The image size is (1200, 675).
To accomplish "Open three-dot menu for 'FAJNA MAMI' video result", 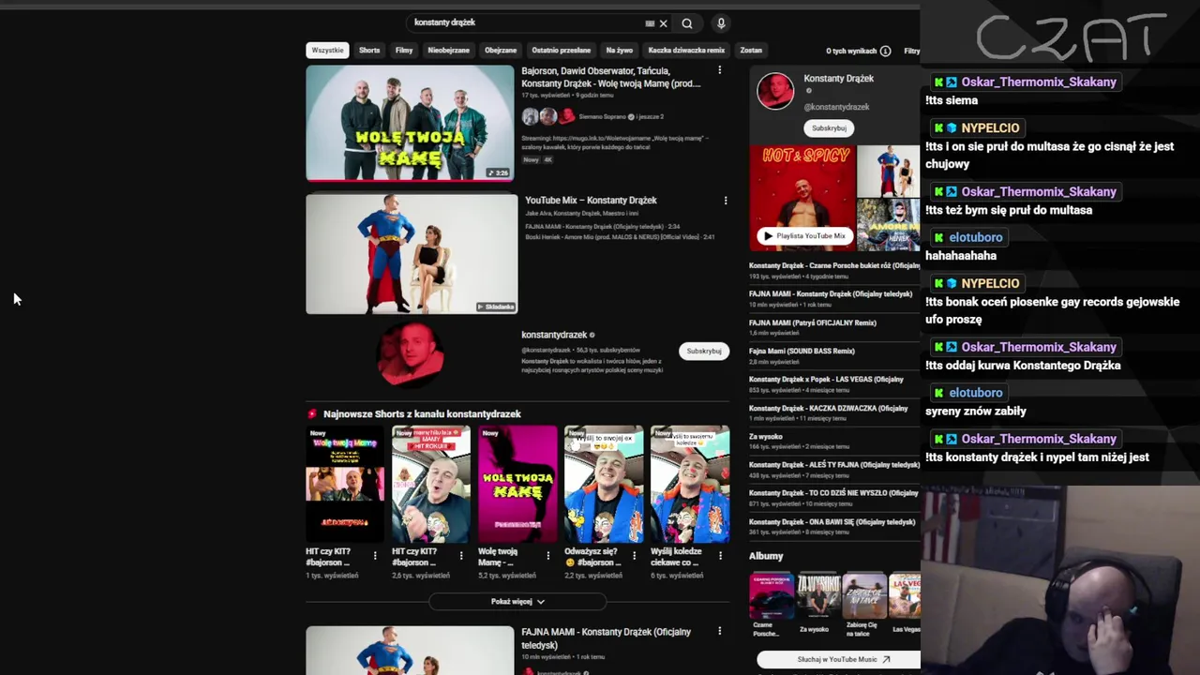I will (719, 632).
